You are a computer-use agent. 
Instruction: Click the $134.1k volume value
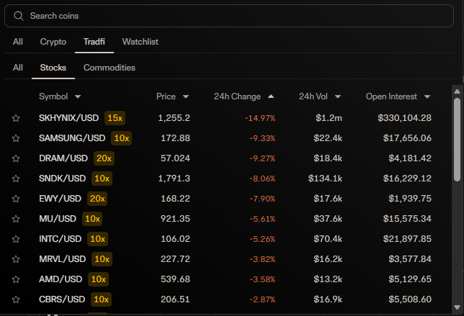pos(325,179)
